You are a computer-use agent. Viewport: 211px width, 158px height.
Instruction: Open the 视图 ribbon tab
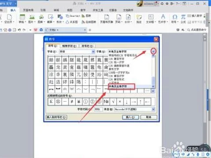pos(70,10)
